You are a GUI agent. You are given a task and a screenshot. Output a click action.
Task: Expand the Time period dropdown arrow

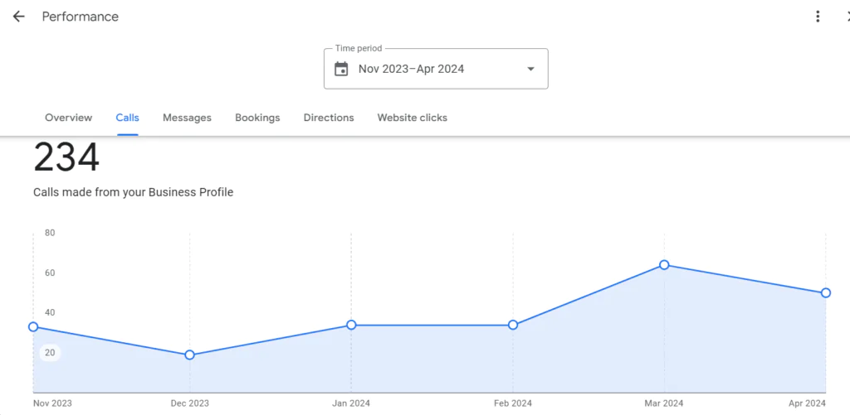(x=530, y=69)
